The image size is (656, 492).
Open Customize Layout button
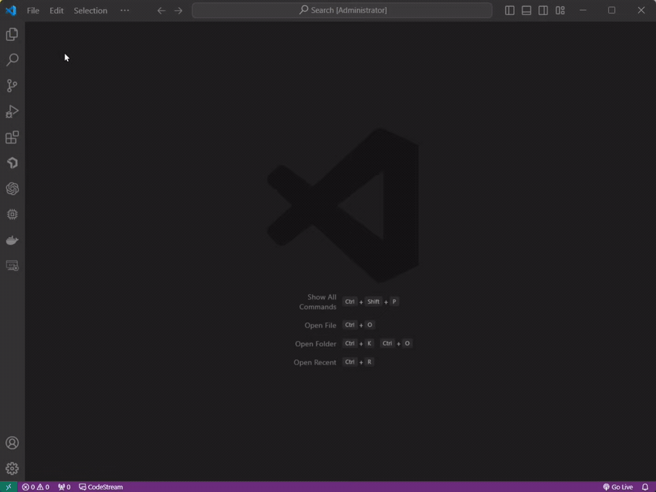pyautogui.click(x=560, y=10)
